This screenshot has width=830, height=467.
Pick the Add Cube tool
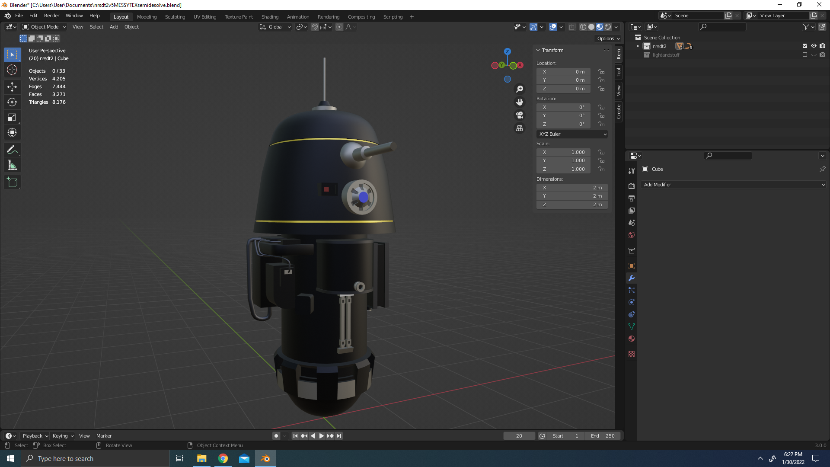pyautogui.click(x=12, y=182)
